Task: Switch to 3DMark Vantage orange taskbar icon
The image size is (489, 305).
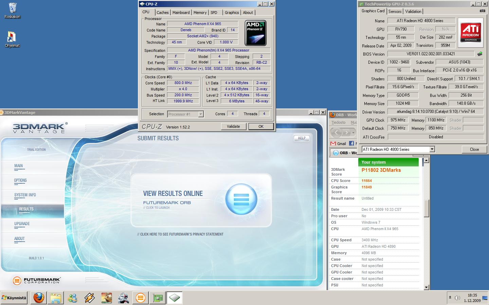Action: [140, 298]
